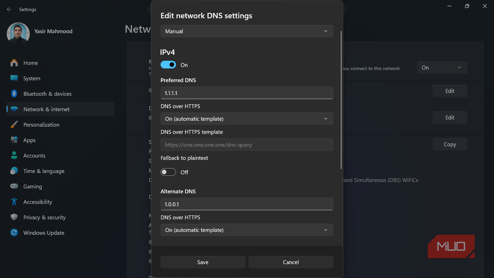Select the System monitor icon
The width and height of the screenshot is (494, 278).
[14, 78]
